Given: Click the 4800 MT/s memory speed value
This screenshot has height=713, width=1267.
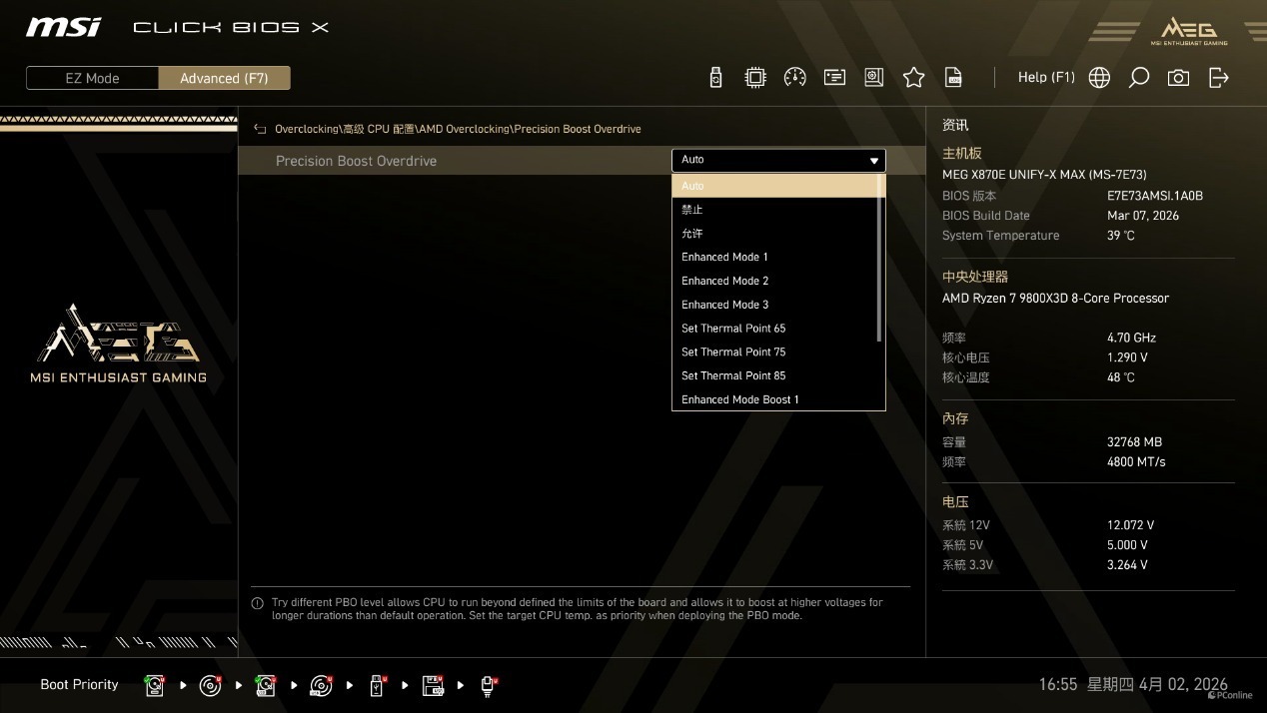Looking at the screenshot, I should click(1136, 461).
